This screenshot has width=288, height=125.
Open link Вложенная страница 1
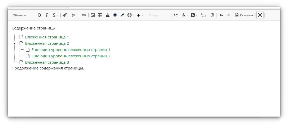coord(47,37)
